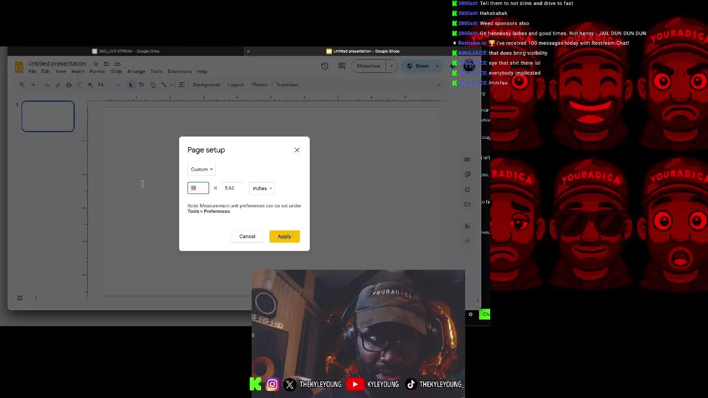Viewport: 708px width, 398px height.
Task: Click the Paint format icon
Action: 79,85
